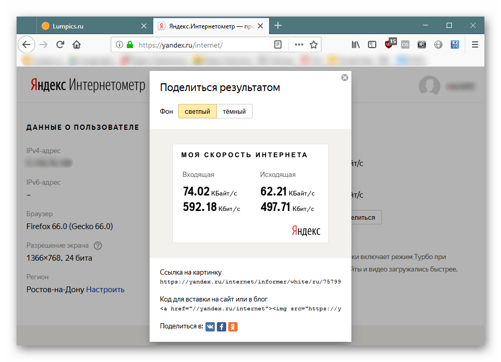The width and height of the screenshot is (501, 362).
Task: Show sidebars toolbar icon
Action: pos(372,44)
